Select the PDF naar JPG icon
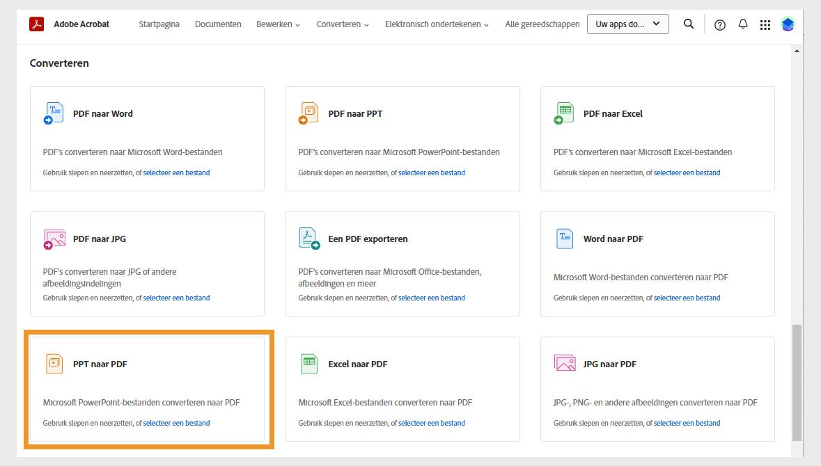The image size is (821, 466). tap(54, 239)
